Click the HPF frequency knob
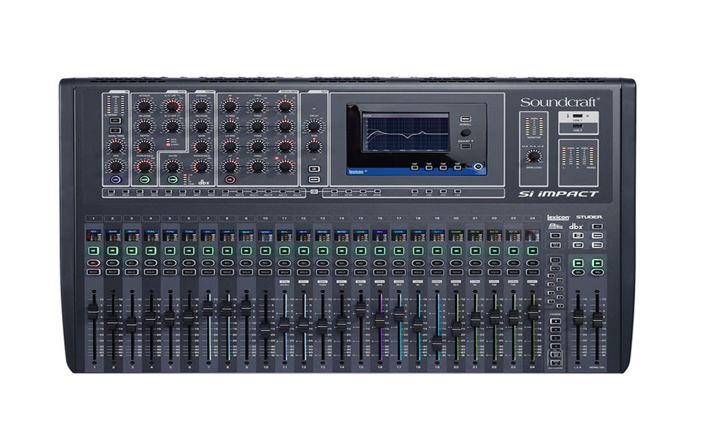The height and width of the screenshot is (440, 704). [115, 166]
